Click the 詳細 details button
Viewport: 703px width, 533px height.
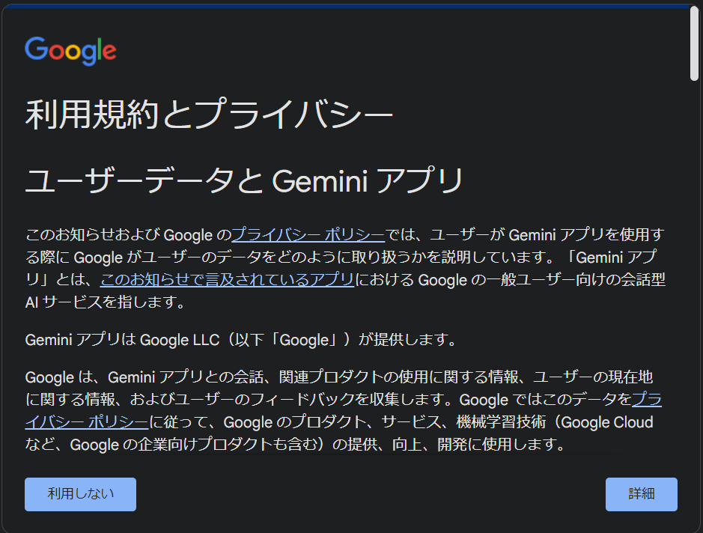tap(641, 494)
